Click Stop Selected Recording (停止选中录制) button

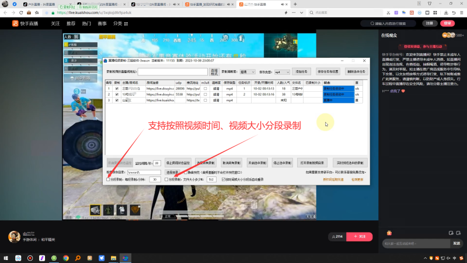click(283, 163)
